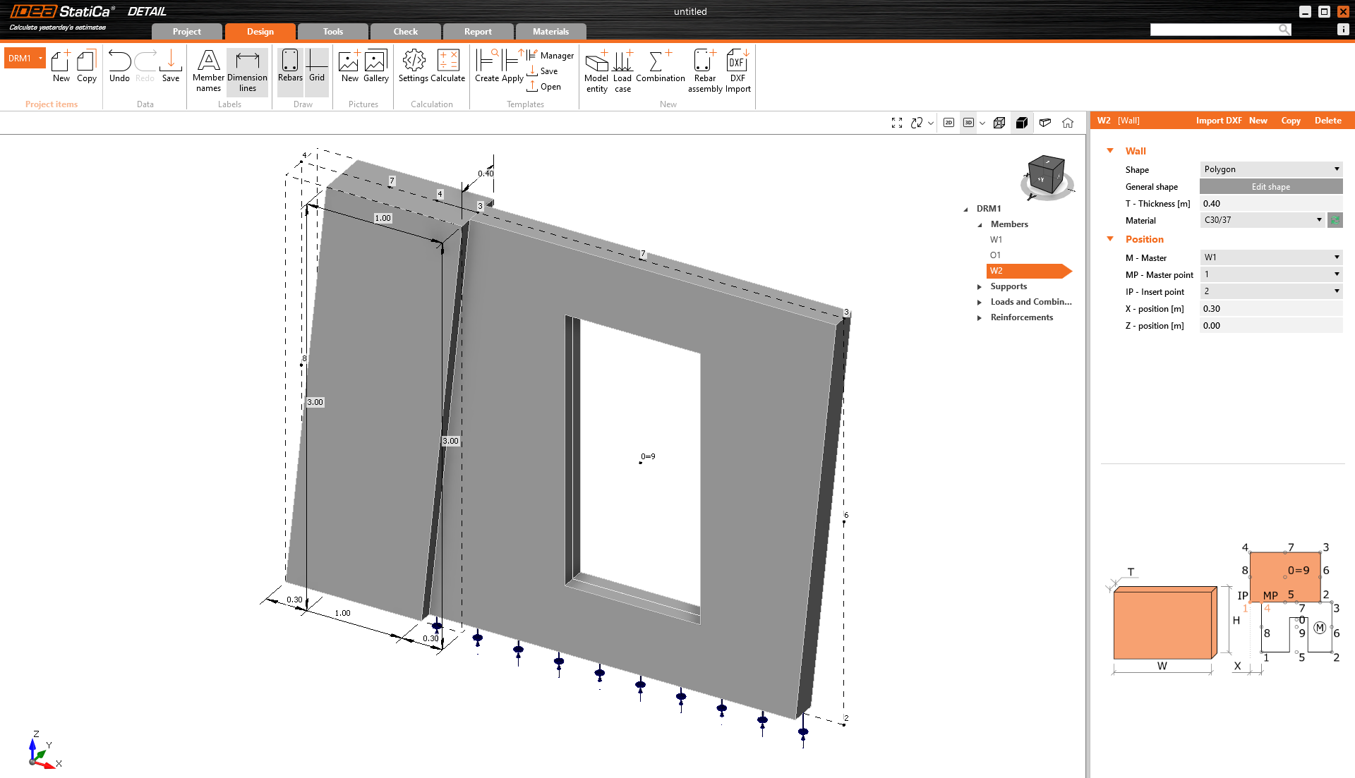Click the T - Thickness input field
The image size is (1355, 778).
[1270, 204]
